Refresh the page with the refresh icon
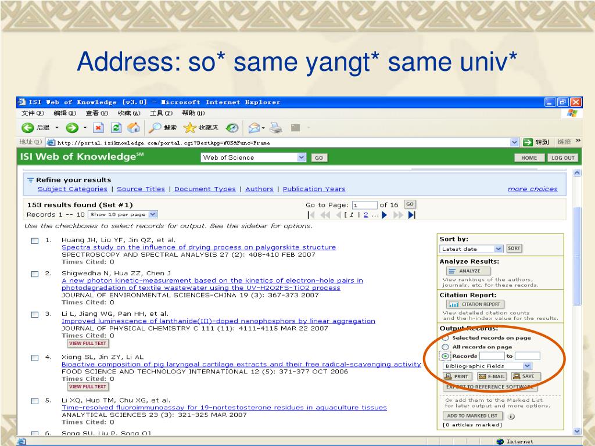Screen dimensions: 595x446 coord(116,128)
